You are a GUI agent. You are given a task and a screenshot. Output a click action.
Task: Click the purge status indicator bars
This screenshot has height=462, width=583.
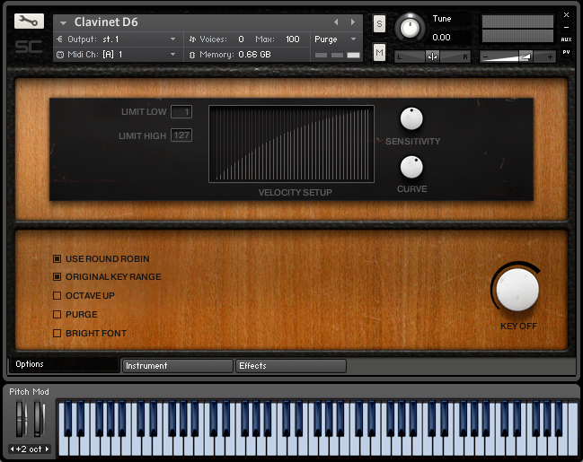[x=338, y=55]
